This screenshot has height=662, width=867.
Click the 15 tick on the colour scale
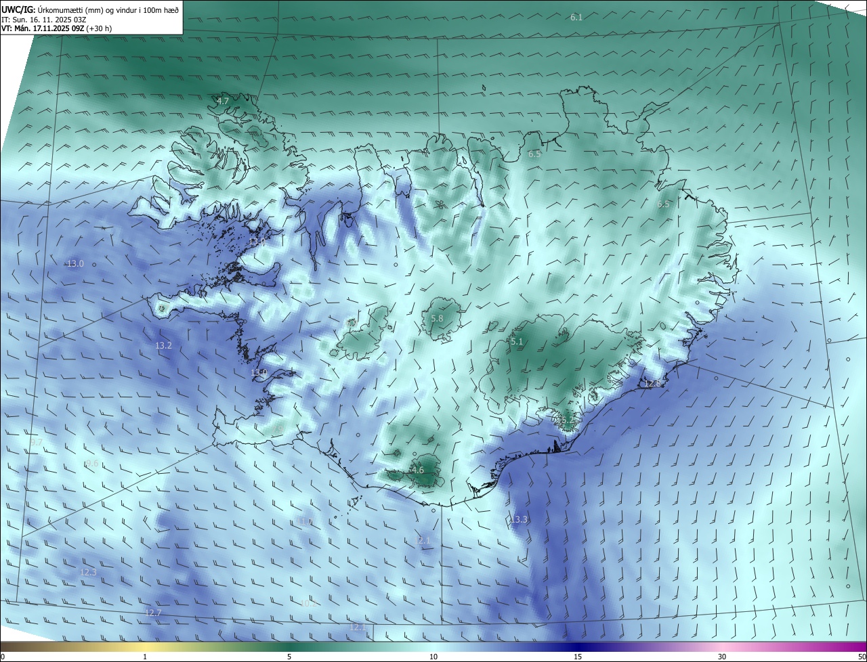[x=578, y=657]
